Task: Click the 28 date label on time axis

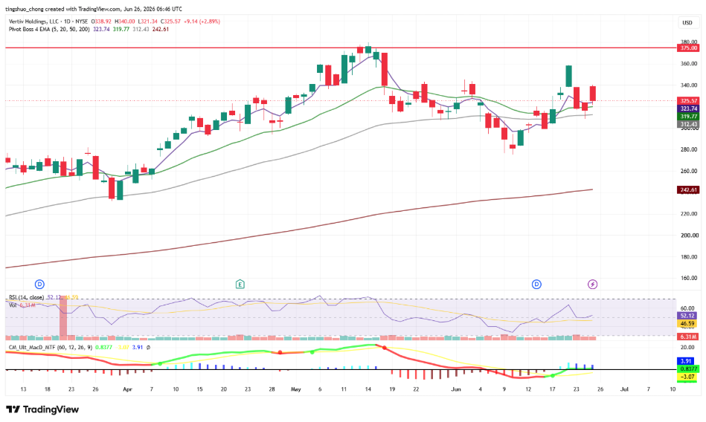Action: [272, 389]
